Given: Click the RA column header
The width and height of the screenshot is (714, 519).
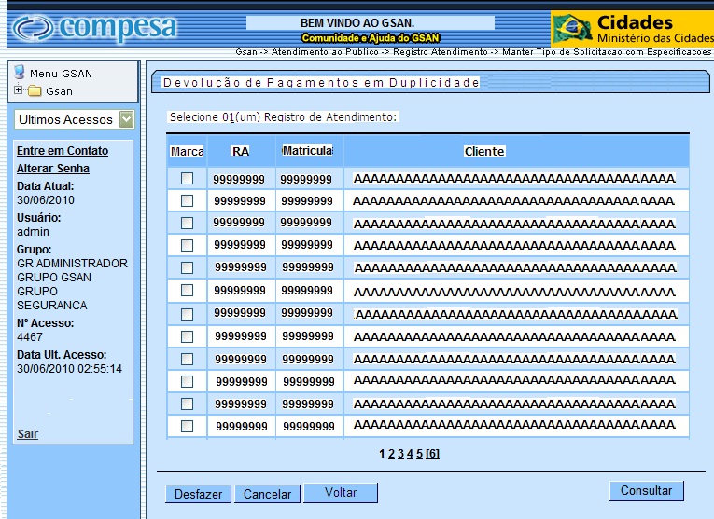Looking at the screenshot, I should click(x=241, y=151).
